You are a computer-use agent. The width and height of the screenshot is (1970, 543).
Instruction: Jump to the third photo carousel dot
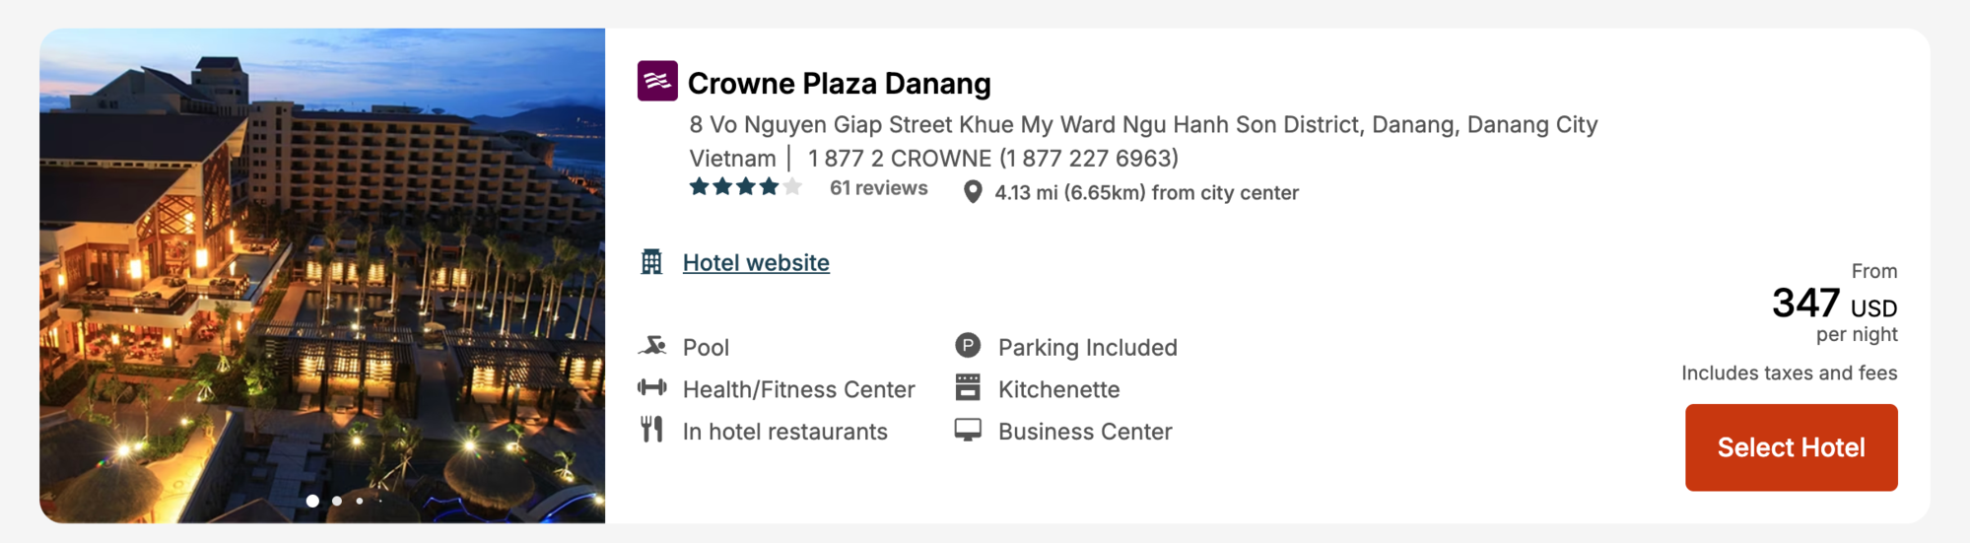pos(360,501)
